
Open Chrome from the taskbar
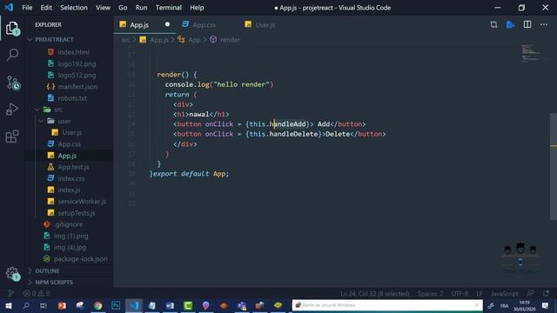coord(97,305)
